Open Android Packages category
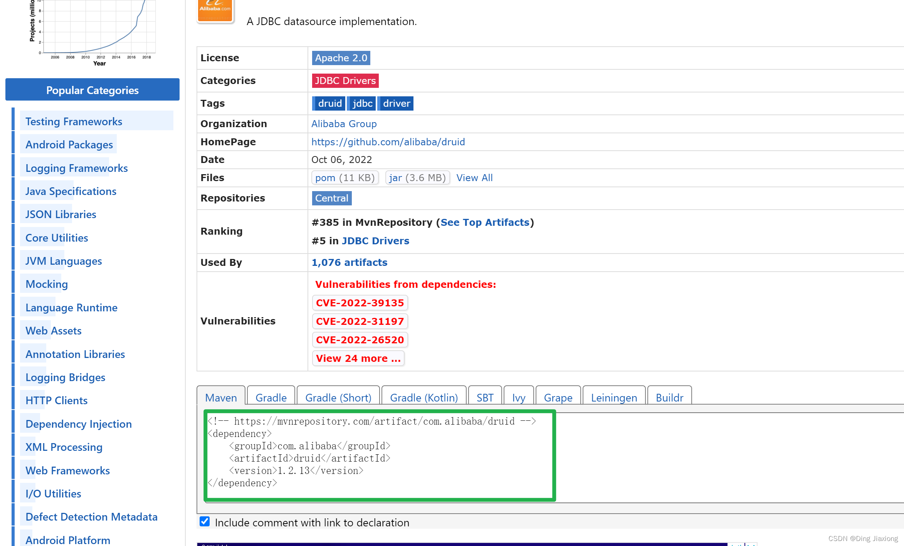Image resolution: width=904 pixels, height=546 pixels. click(x=69, y=144)
